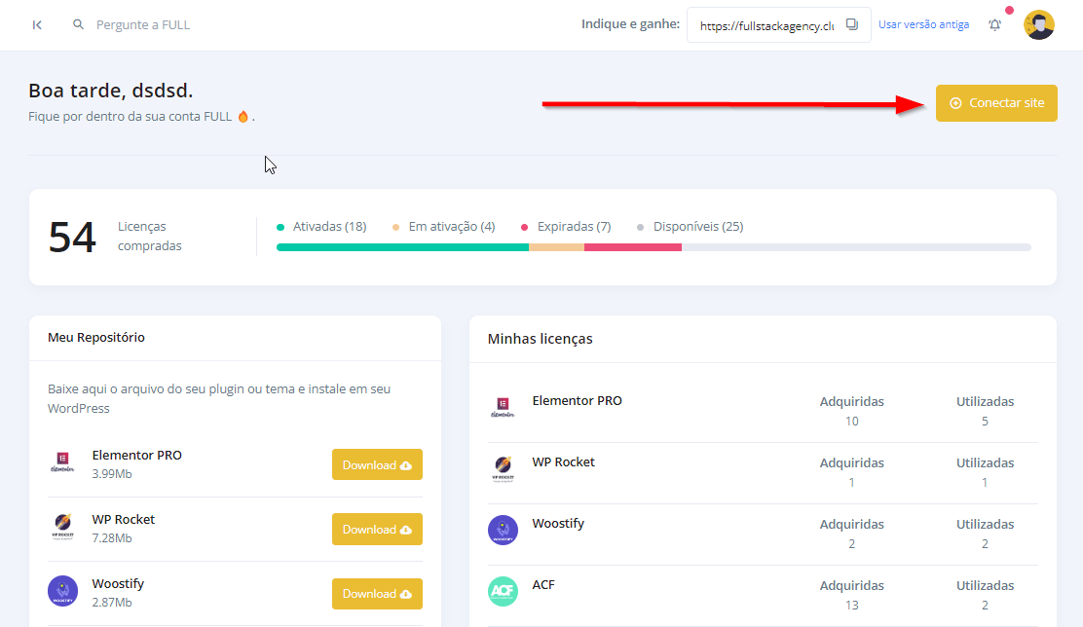The width and height of the screenshot is (1083, 627).
Task: Click the Elementor PRO icon in Meu Repositório
Action: [x=62, y=461]
